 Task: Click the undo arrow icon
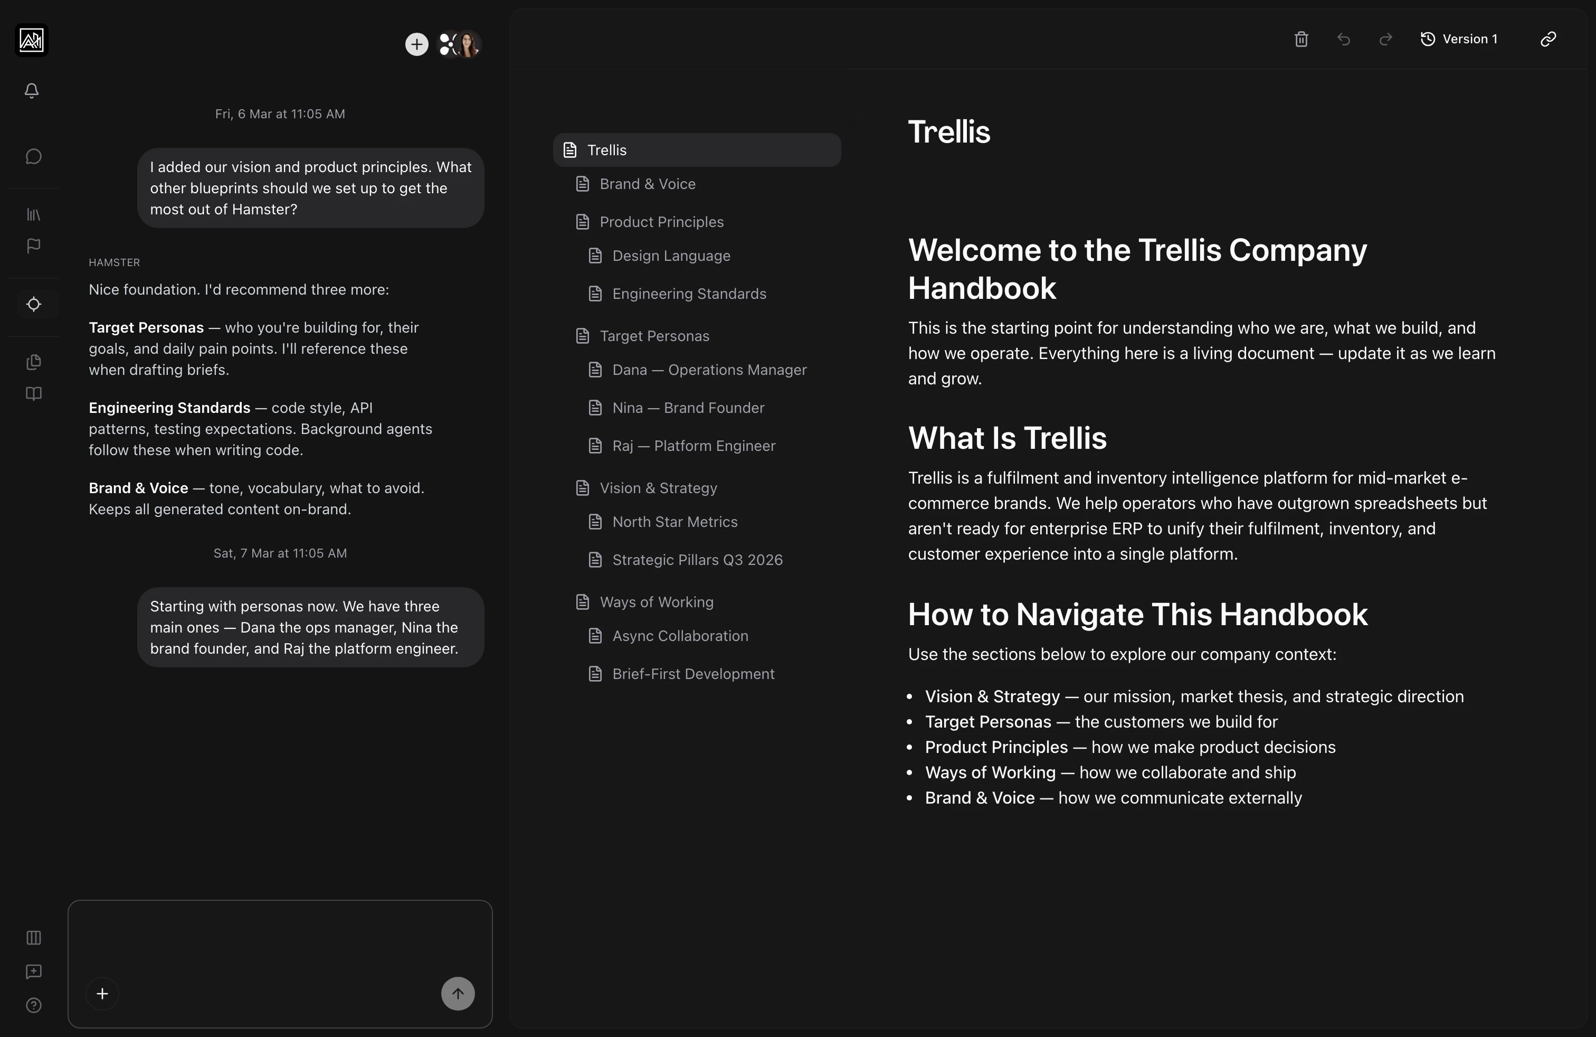1343,39
